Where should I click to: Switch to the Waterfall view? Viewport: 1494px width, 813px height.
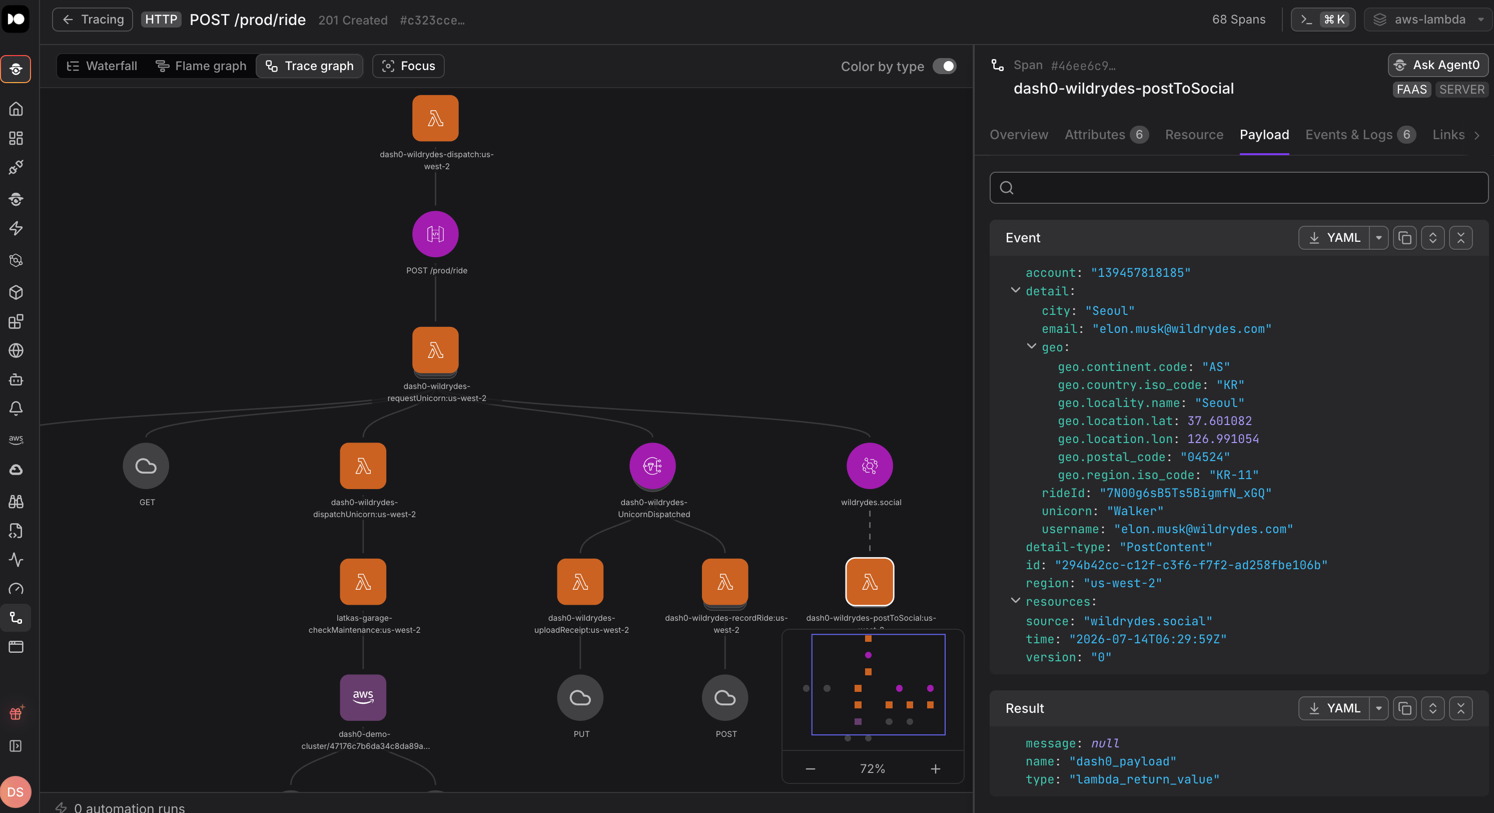pos(103,66)
